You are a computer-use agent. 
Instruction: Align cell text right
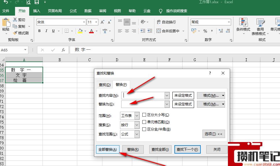134,31
